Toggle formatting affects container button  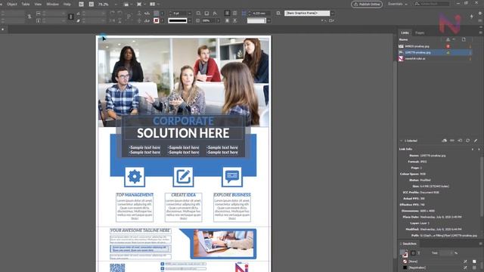point(413,253)
